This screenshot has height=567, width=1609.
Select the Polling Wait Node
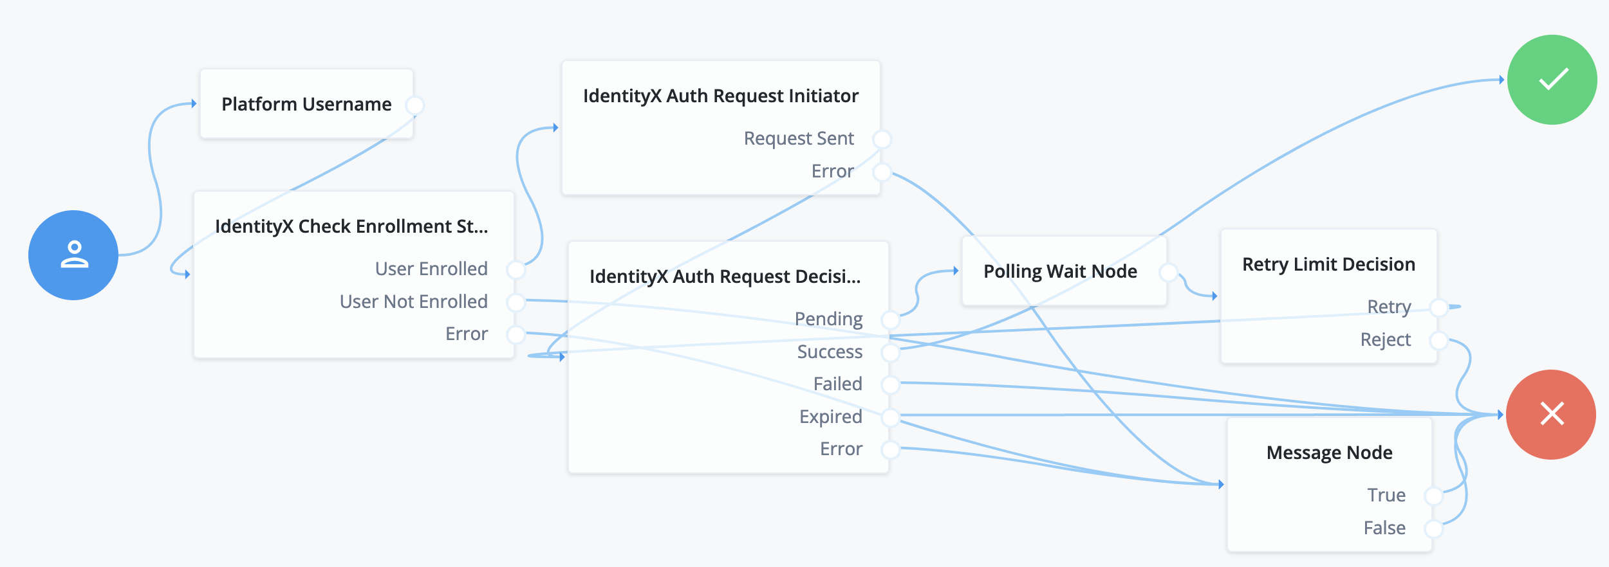click(1060, 271)
